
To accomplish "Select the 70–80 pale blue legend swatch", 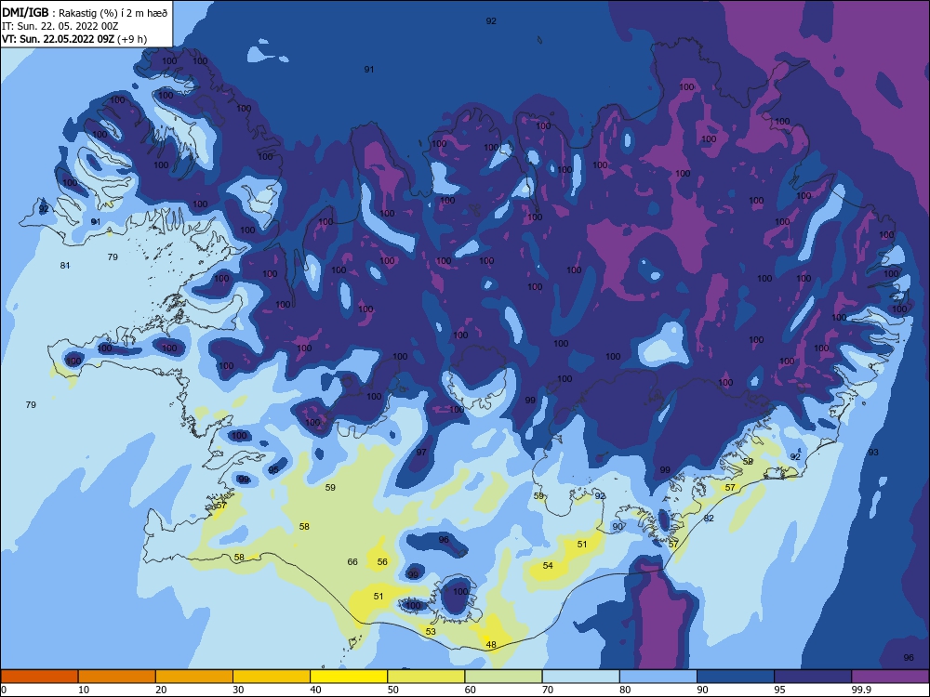I will point(580,677).
